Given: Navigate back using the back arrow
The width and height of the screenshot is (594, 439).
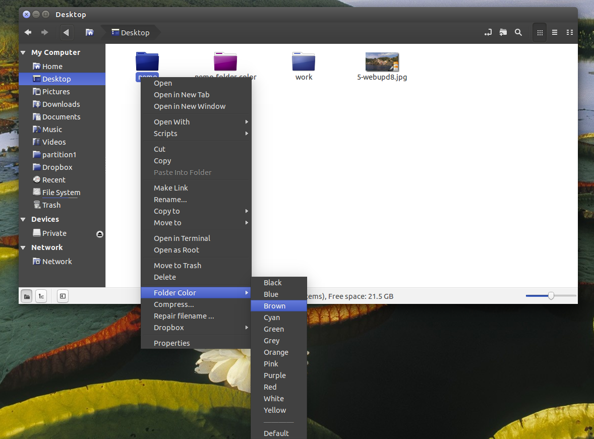Looking at the screenshot, I should [x=28, y=32].
